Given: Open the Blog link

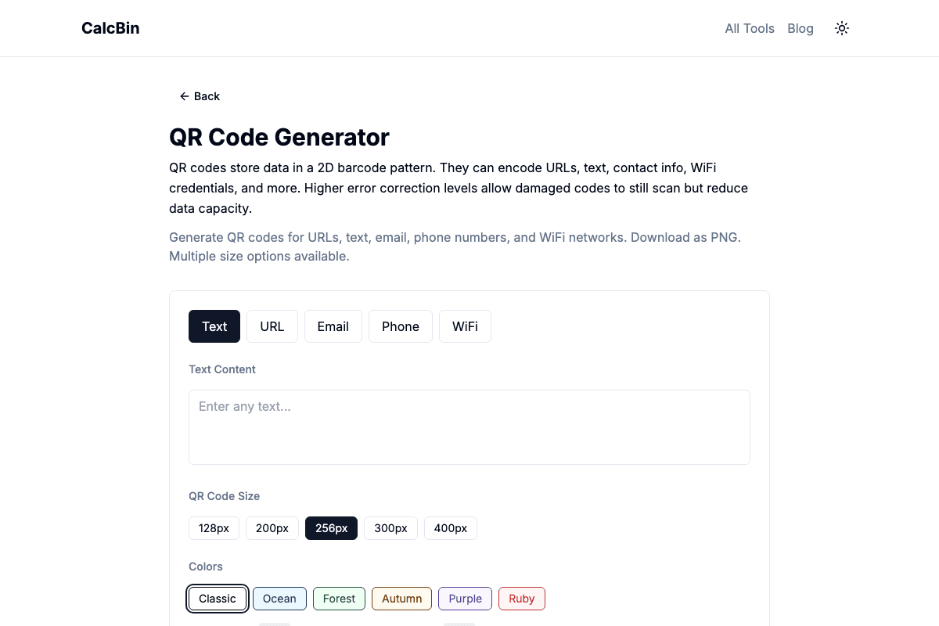Looking at the screenshot, I should (x=800, y=28).
